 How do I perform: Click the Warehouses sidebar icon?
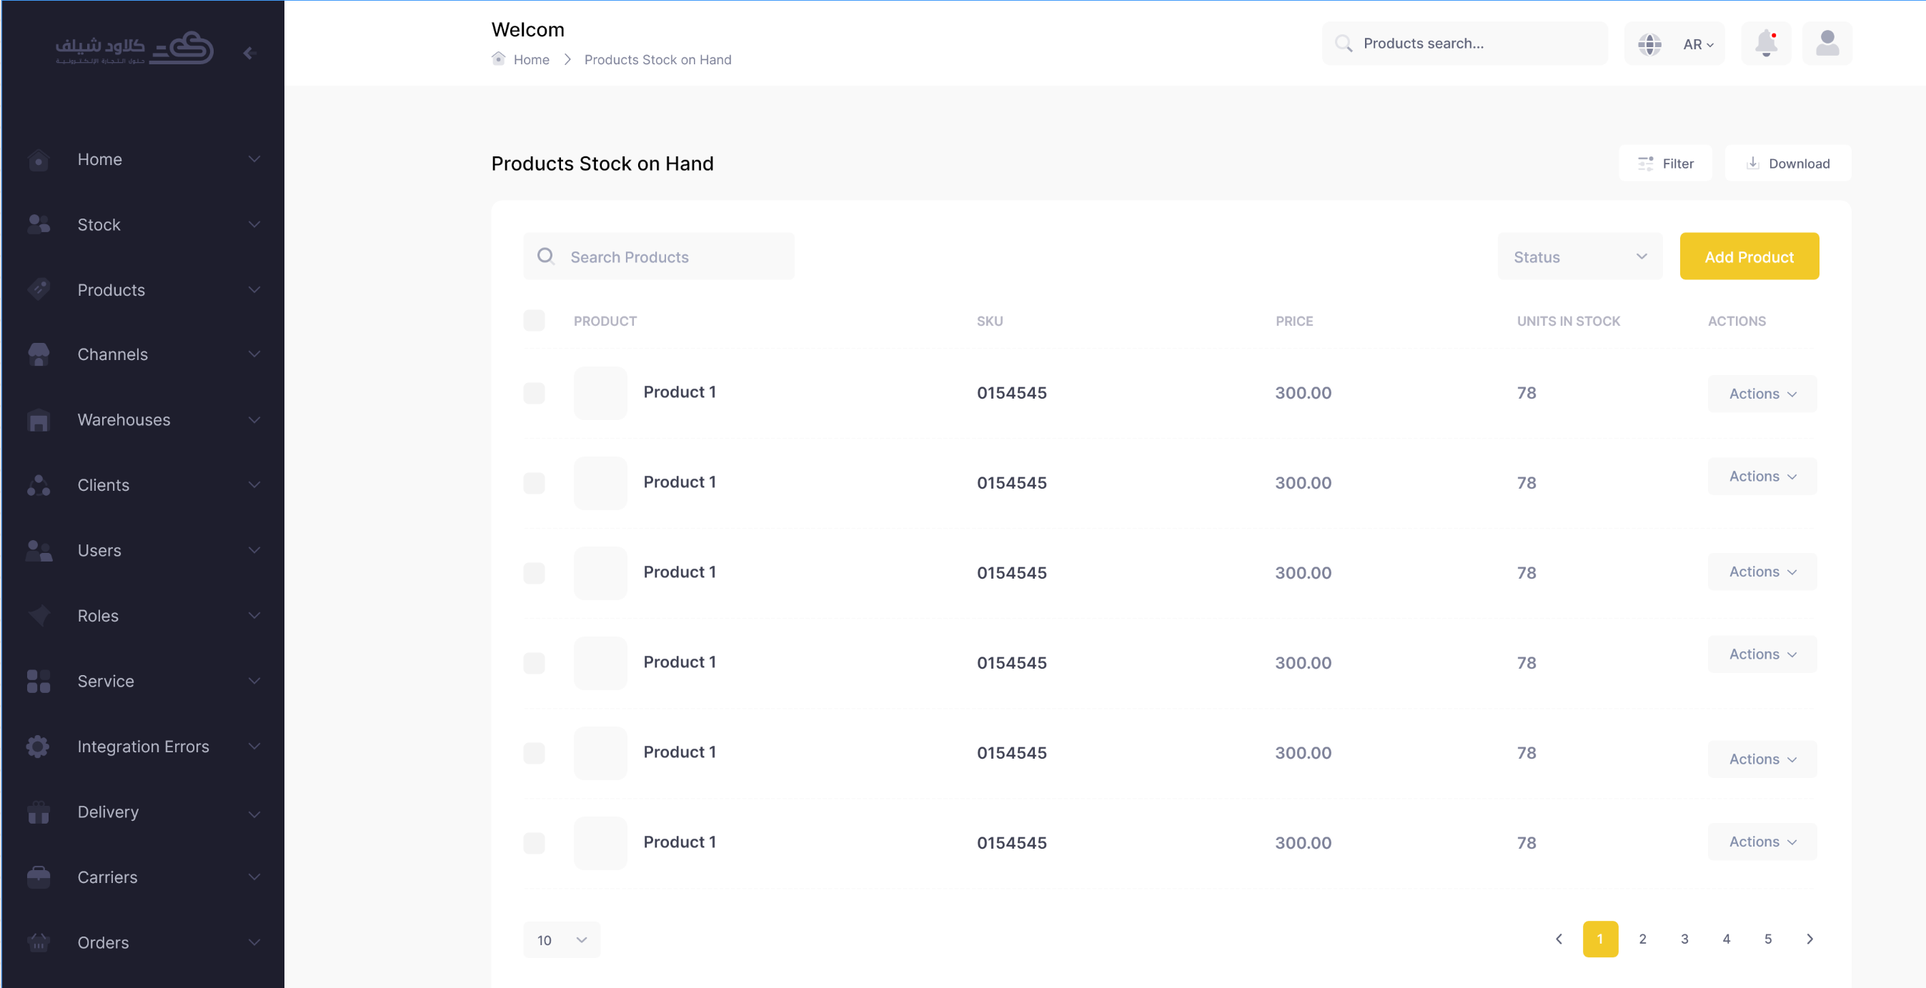point(38,420)
